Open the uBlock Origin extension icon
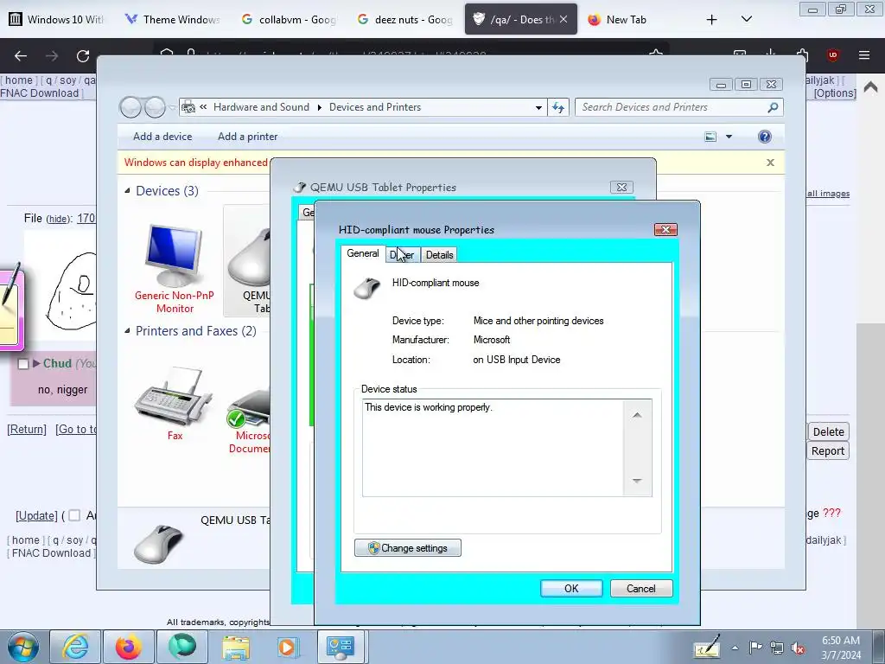This screenshot has width=885, height=664. [832, 55]
